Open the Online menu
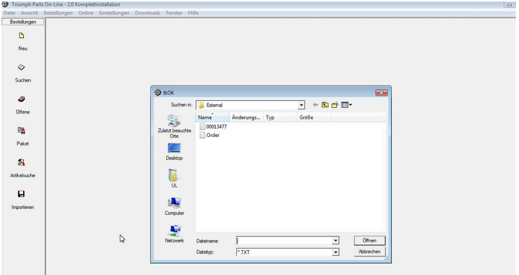This screenshot has height=275, width=519. 86,13
